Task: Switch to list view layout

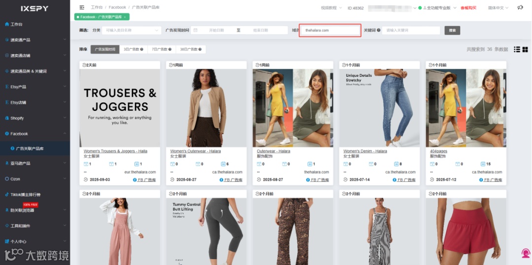Action: click(517, 50)
